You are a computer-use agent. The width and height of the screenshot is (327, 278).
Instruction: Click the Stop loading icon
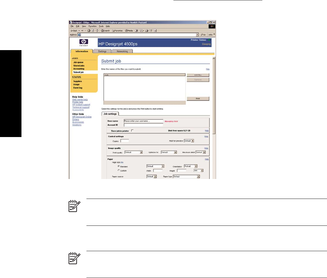[89, 30]
